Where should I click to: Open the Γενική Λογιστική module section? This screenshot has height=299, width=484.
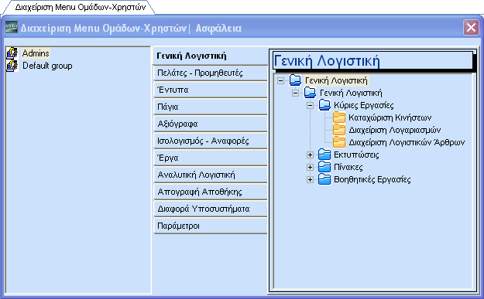[x=211, y=56]
